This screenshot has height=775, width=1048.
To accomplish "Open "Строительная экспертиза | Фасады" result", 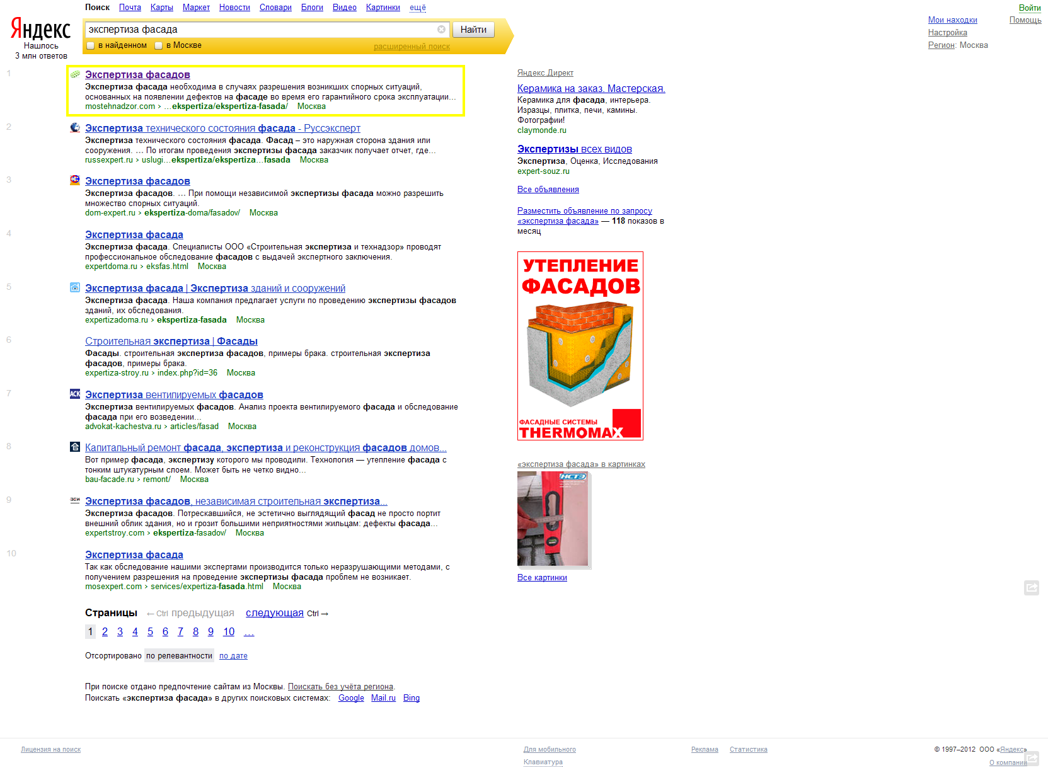I will (x=171, y=342).
